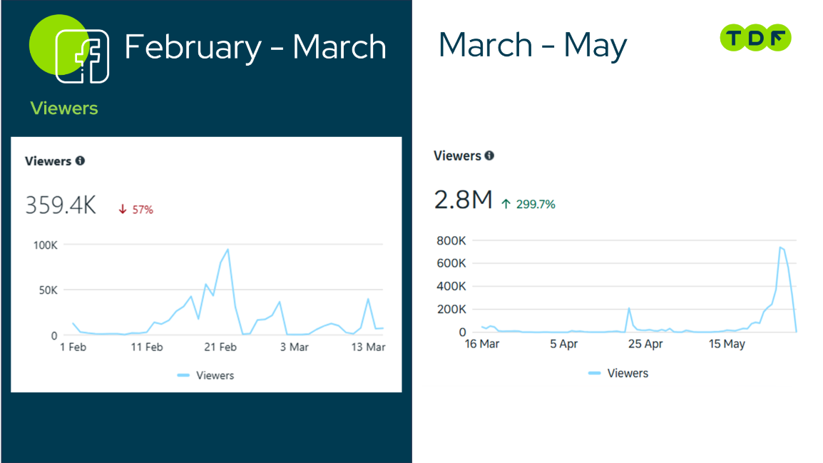The image size is (823, 463).
Task: Click the '21 Feb' date label
Action: (220, 347)
